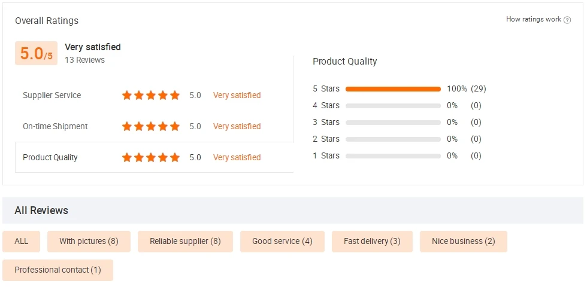
Task: Click the 5 Stars orange progress bar
Action: (x=393, y=89)
